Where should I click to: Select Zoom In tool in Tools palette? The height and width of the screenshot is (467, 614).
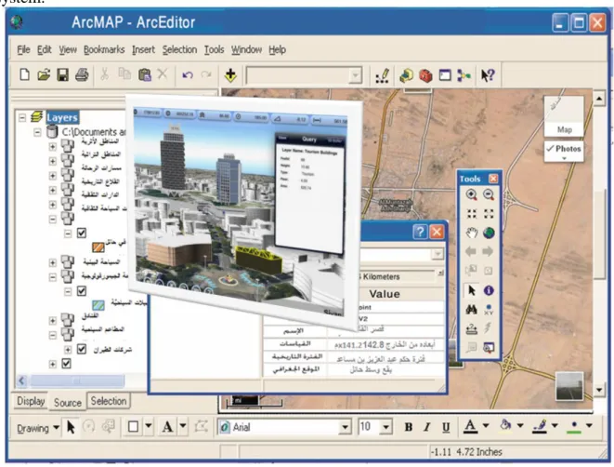point(472,194)
